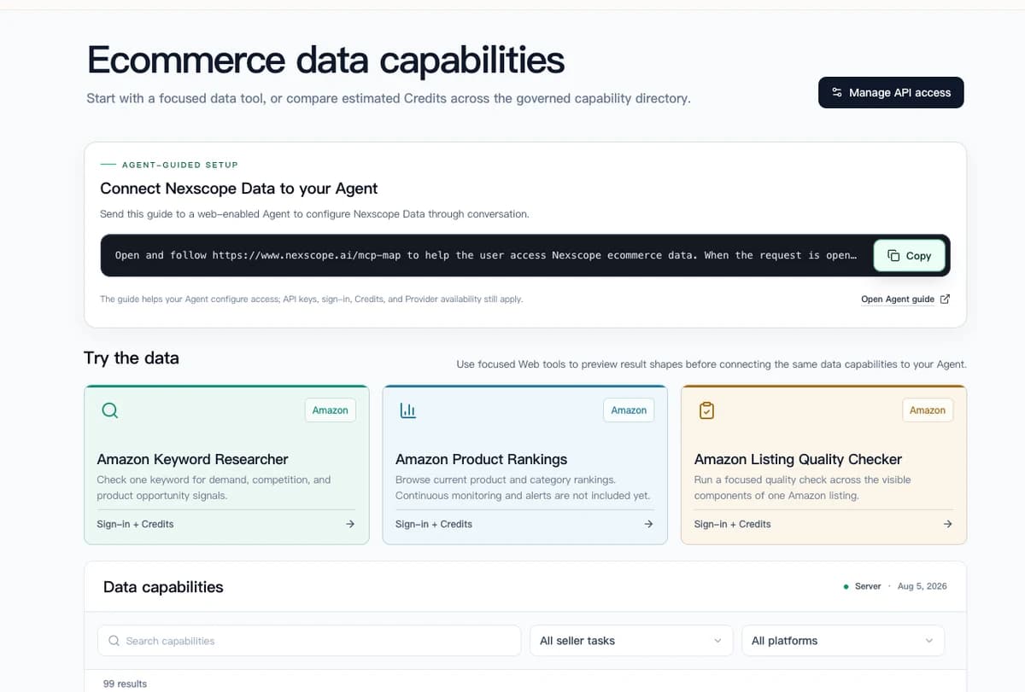
Task: Click the Data capabilities heading
Action: [163, 587]
